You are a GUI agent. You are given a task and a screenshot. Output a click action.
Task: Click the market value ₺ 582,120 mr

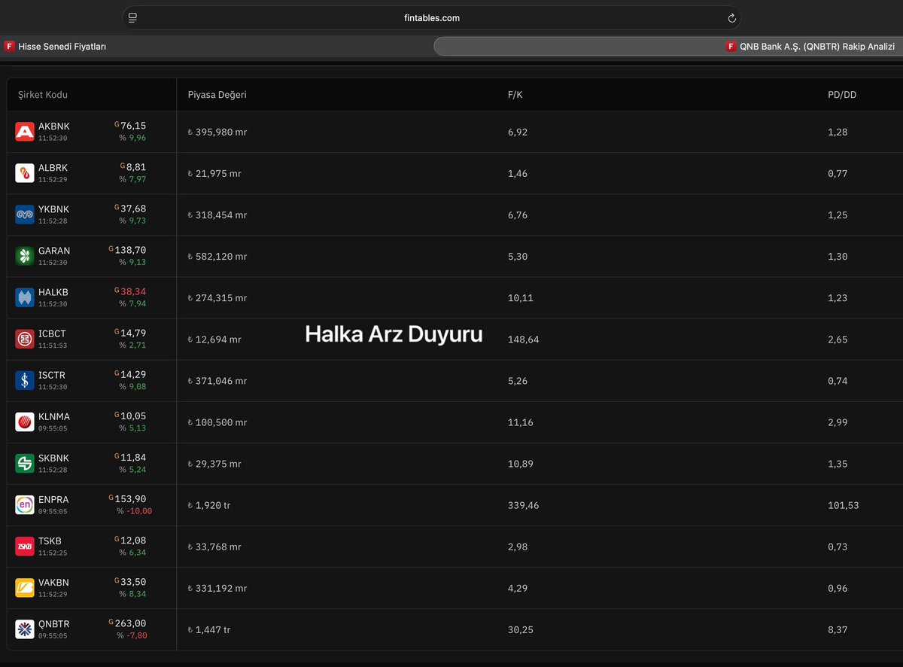217,257
